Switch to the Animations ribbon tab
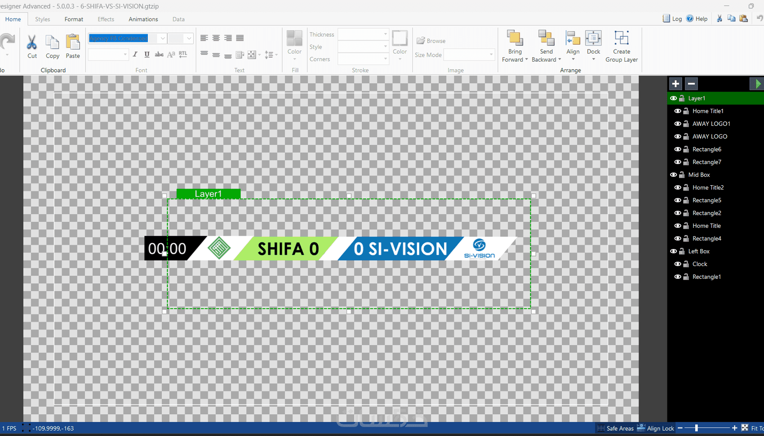 (x=143, y=19)
